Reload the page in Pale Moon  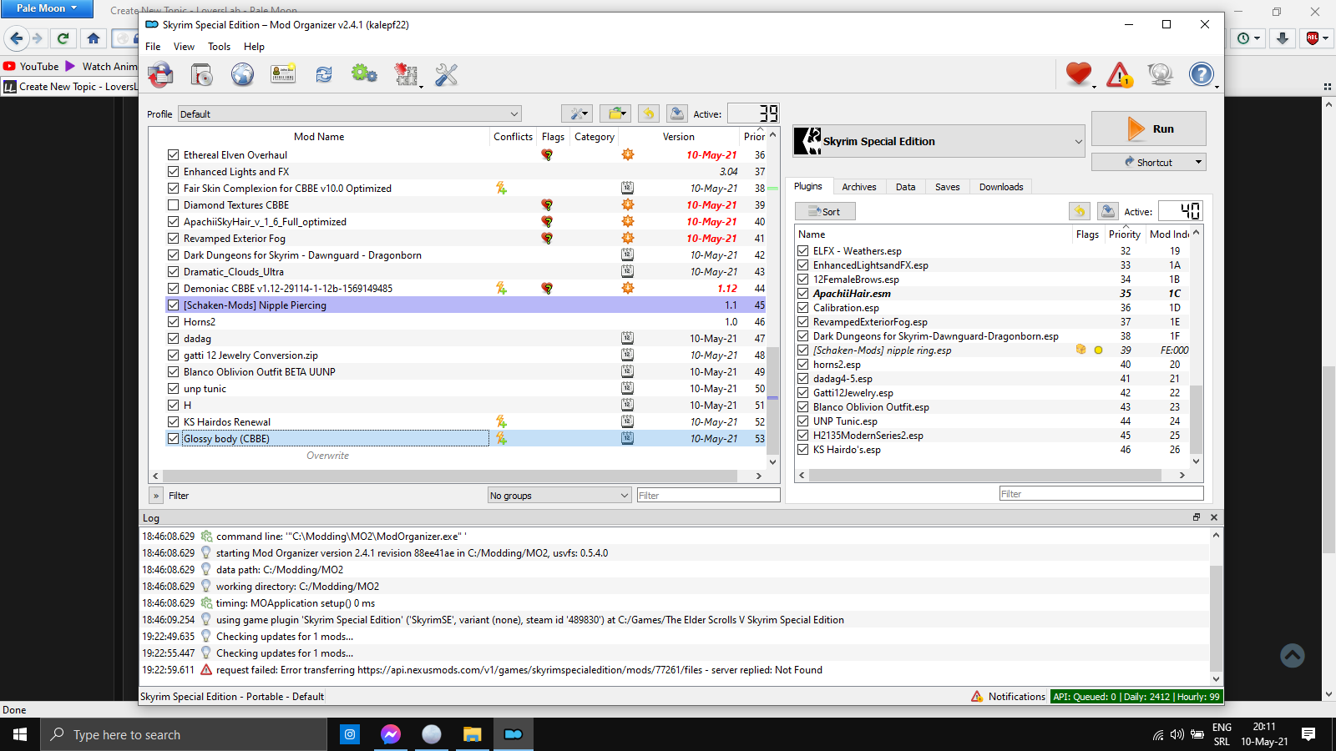coord(63,38)
